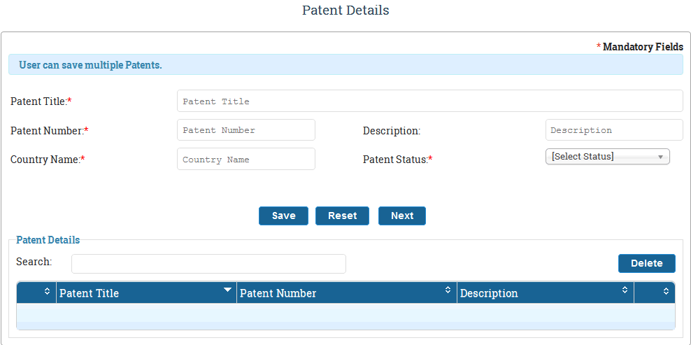Click the Search box above table
Screen dimensions: 691x345
coord(208,263)
